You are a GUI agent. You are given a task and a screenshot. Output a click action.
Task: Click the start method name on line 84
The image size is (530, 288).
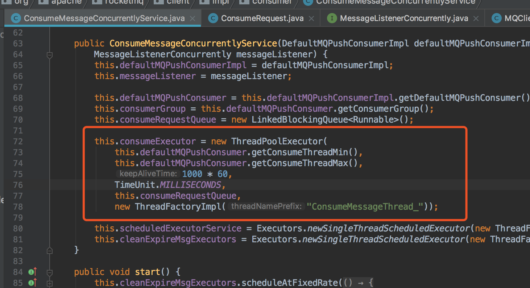pos(148,272)
